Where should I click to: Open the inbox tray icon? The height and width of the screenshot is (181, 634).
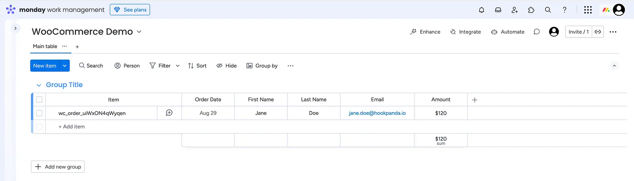click(498, 10)
